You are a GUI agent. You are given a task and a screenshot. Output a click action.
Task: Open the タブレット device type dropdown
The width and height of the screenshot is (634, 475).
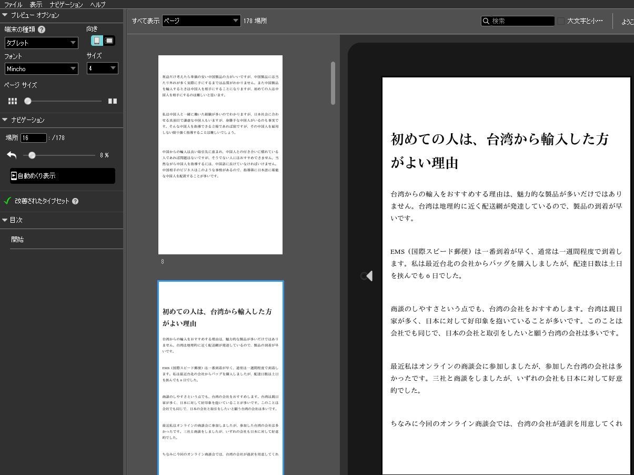coord(42,43)
